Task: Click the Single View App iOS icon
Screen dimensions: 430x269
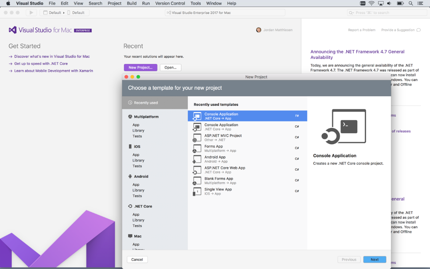Action: pyautogui.click(x=197, y=192)
